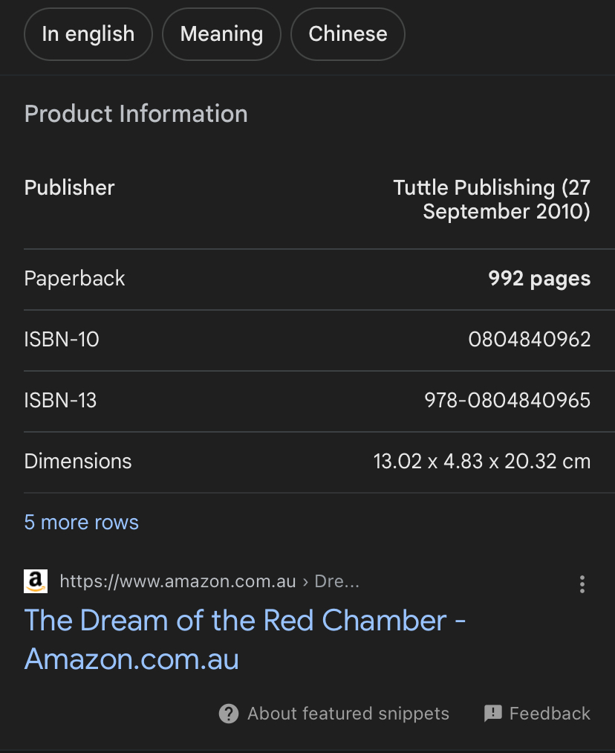Click the 13.02 x 4.83 x 20.32 cm value

(482, 462)
